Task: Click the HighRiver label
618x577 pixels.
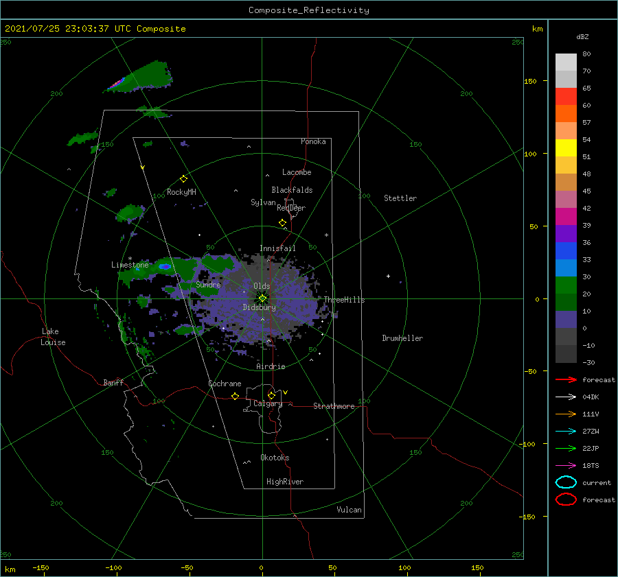Action: tap(285, 482)
